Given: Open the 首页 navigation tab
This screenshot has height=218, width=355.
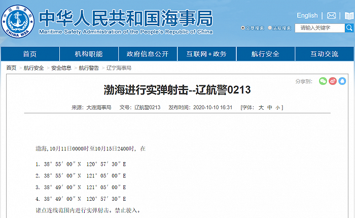Looking at the screenshot, I should click(30, 54).
